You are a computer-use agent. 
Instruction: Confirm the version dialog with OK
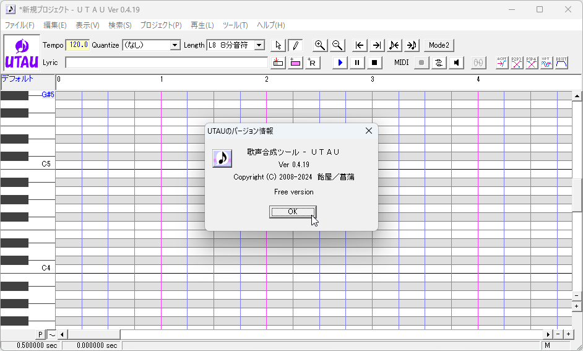point(293,212)
